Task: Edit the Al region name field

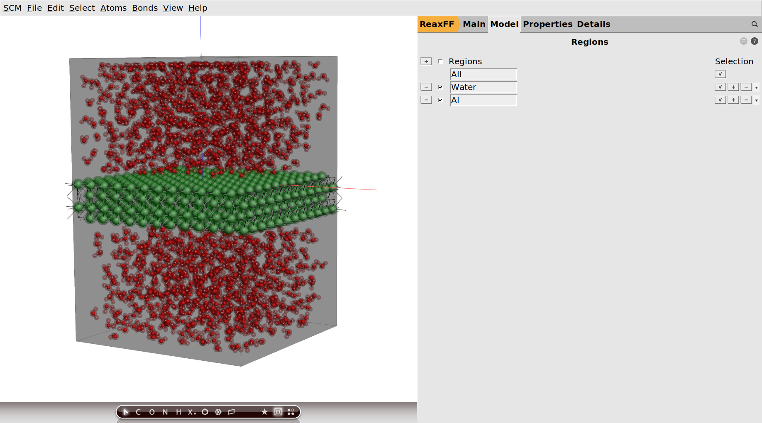Action: click(x=484, y=100)
